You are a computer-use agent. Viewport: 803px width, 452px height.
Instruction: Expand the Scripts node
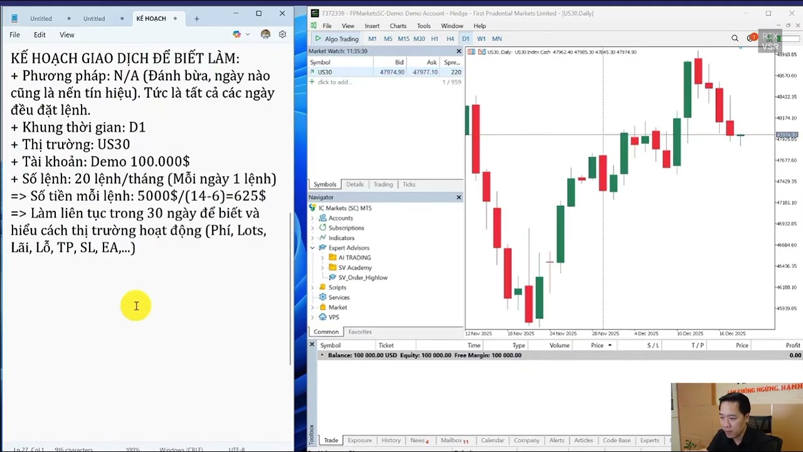pos(312,288)
